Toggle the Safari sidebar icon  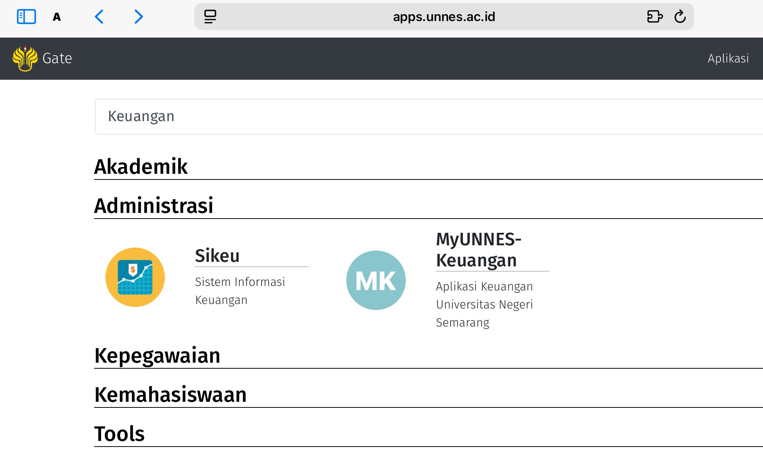point(26,17)
